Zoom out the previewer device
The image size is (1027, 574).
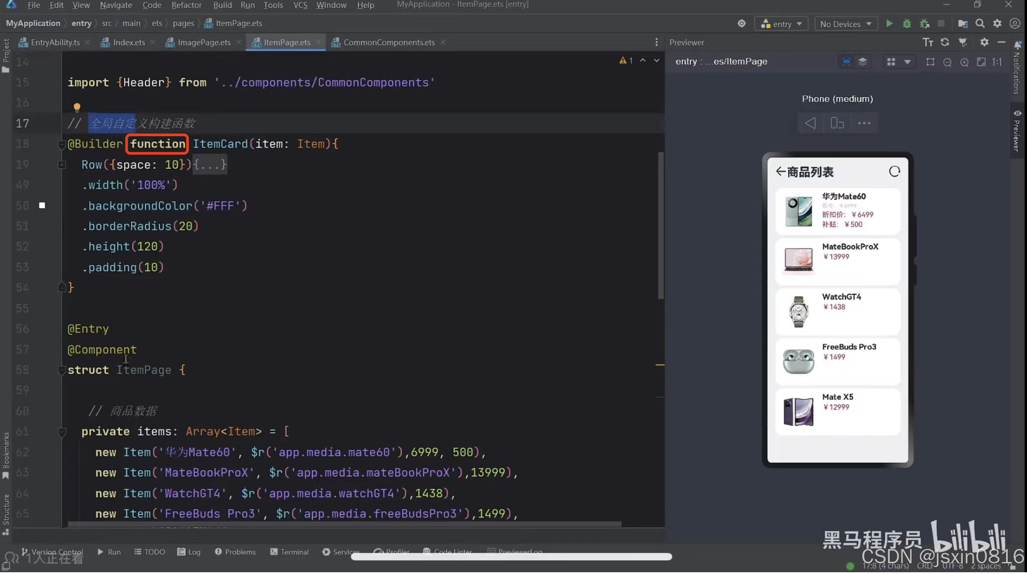[947, 62]
